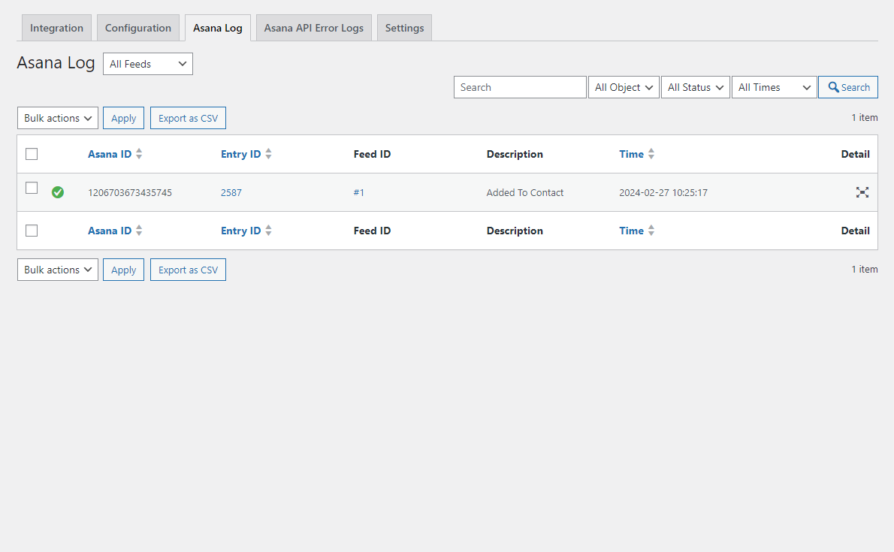Switch to the Integration tab

pyautogui.click(x=56, y=28)
